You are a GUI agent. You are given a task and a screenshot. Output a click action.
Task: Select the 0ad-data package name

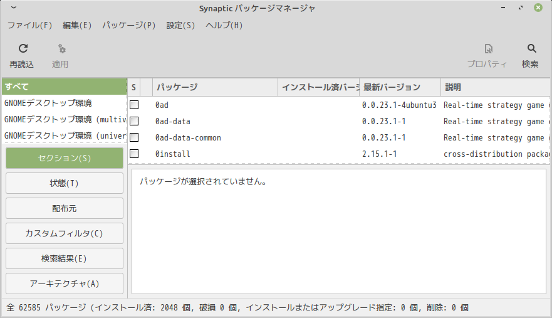173,121
